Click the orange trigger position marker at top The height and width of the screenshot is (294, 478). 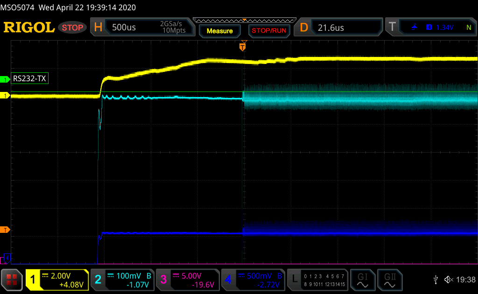coord(242,47)
